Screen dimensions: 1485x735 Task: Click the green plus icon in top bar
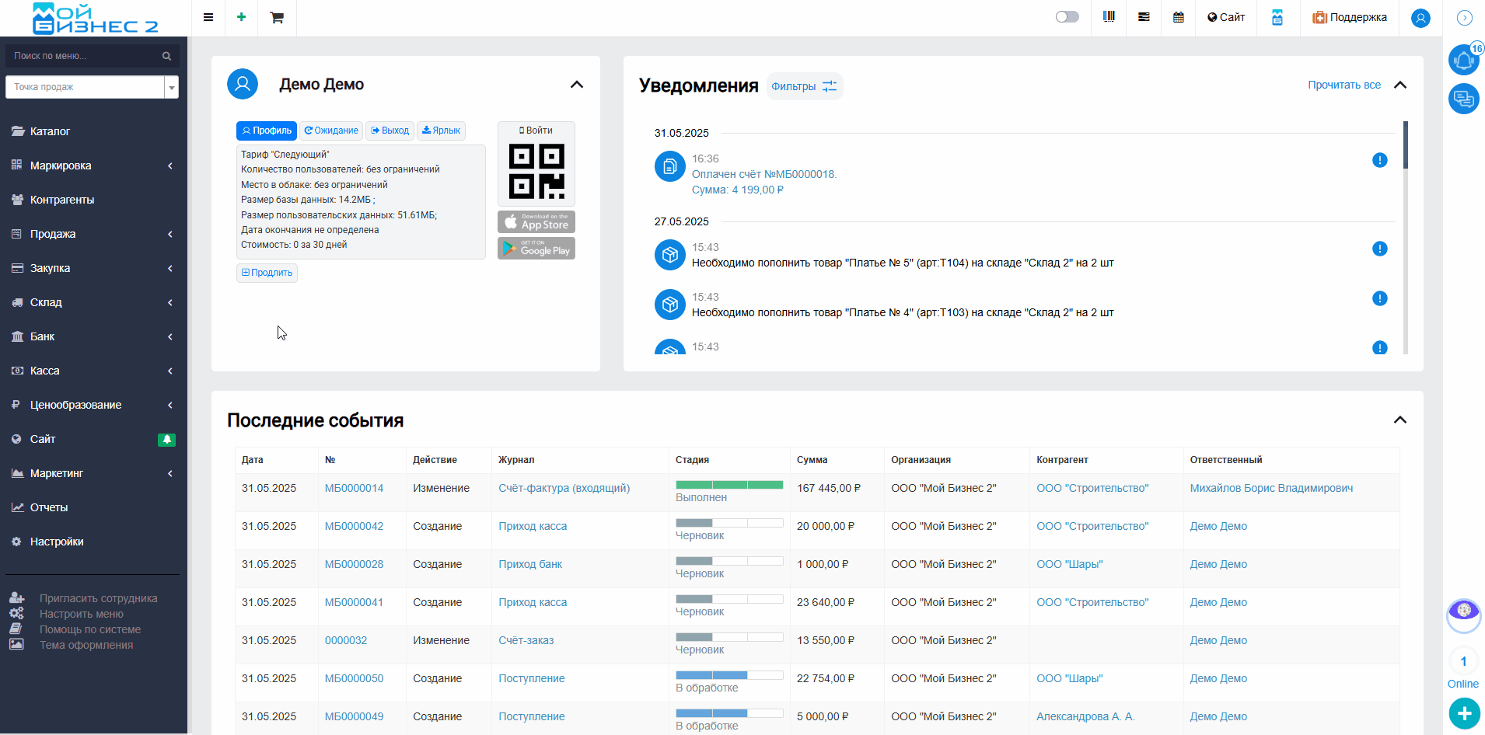242,17
